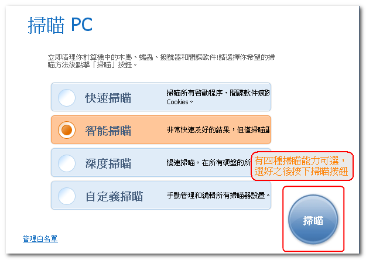Open the 管理白名單 link
The height and width of the screenshot is (260, 366).
[x=40, y=239]
